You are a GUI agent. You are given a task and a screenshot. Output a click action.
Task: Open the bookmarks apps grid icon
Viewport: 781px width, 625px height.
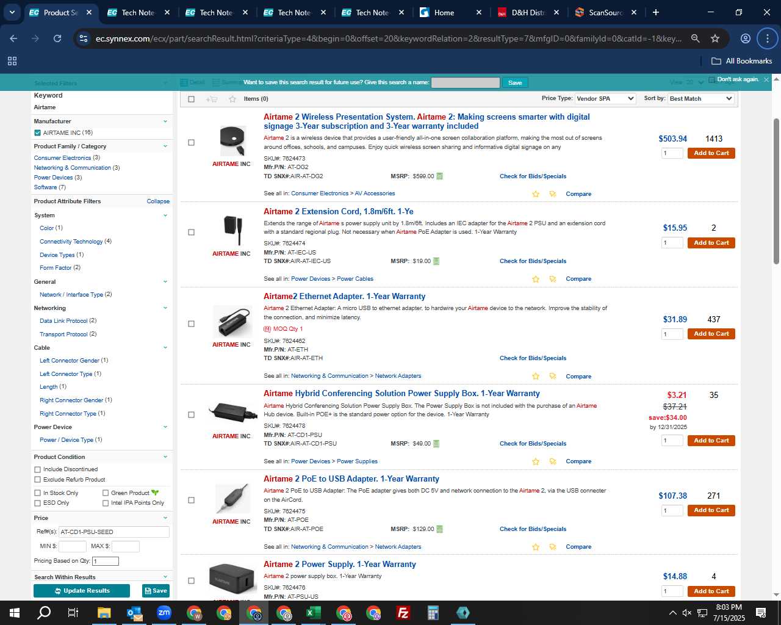coord(12,61)
